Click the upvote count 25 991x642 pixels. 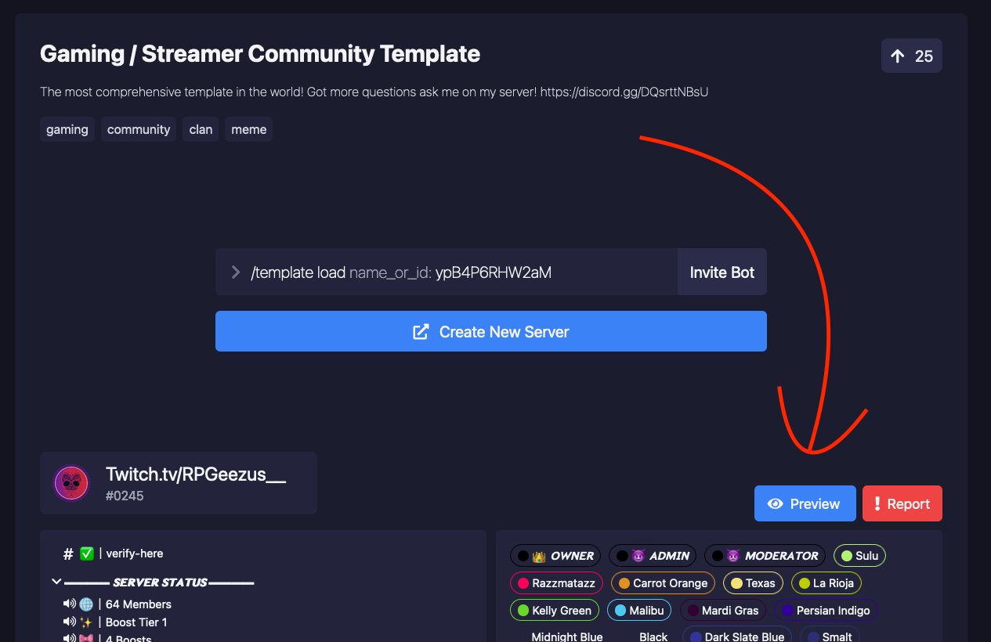(924, 56)
